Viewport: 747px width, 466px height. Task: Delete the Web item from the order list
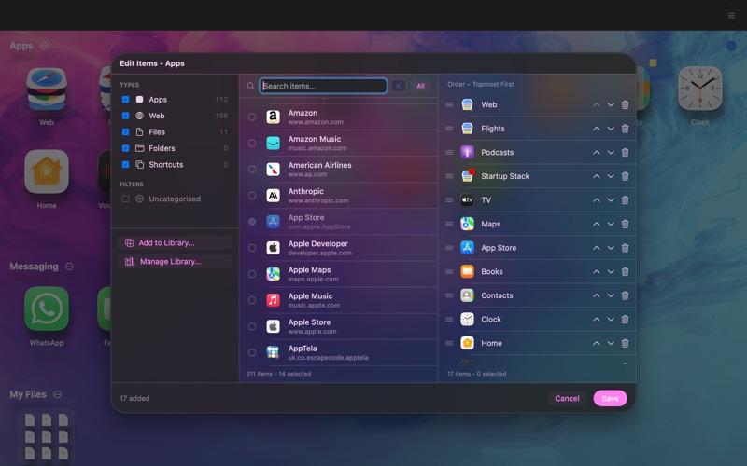[625, 104]
